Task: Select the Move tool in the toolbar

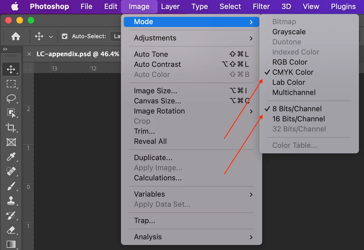Action: [11, 69]
